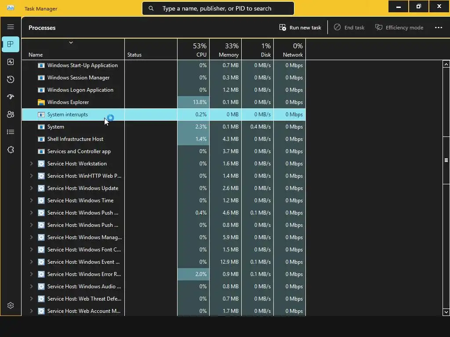Click the search box input field
Viewport: 450px width, 337px height.
218,8
